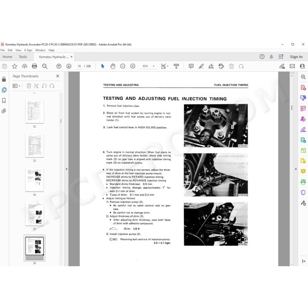Toggle the Page Thumbnails sidebar icon
Viewport: 308px width, 308px height.
(x=4, y=90)
